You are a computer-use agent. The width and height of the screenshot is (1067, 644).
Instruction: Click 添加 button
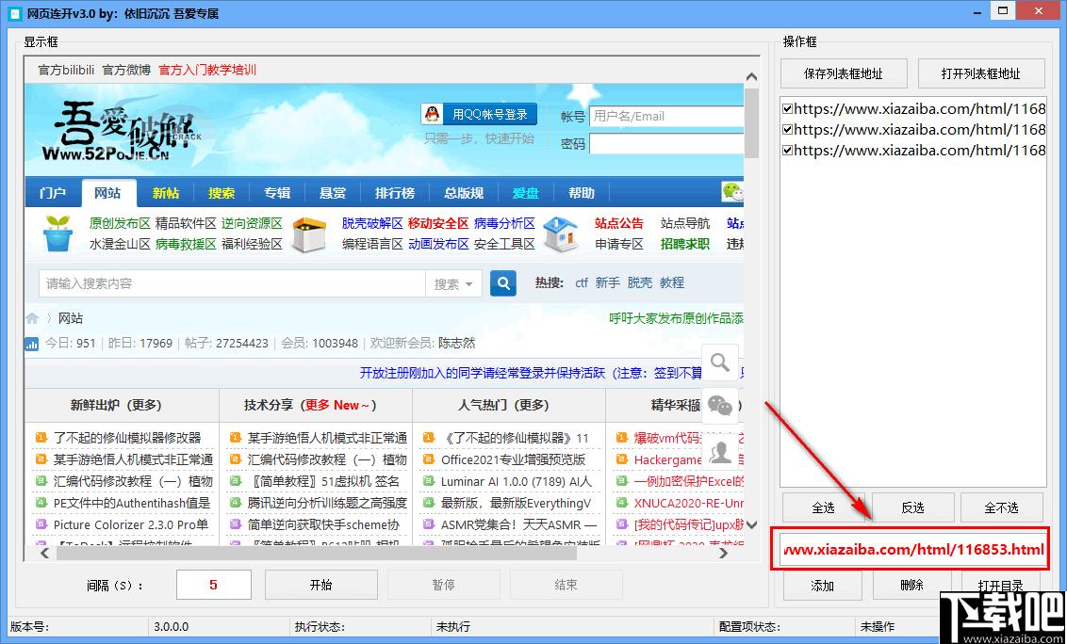tap(823, 586)
